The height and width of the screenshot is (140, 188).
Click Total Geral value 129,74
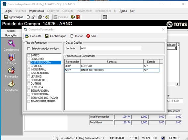coord(123,122)
